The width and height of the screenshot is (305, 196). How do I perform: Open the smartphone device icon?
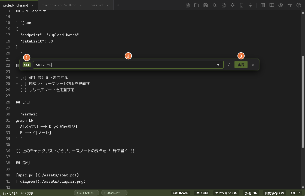point(241,5)
